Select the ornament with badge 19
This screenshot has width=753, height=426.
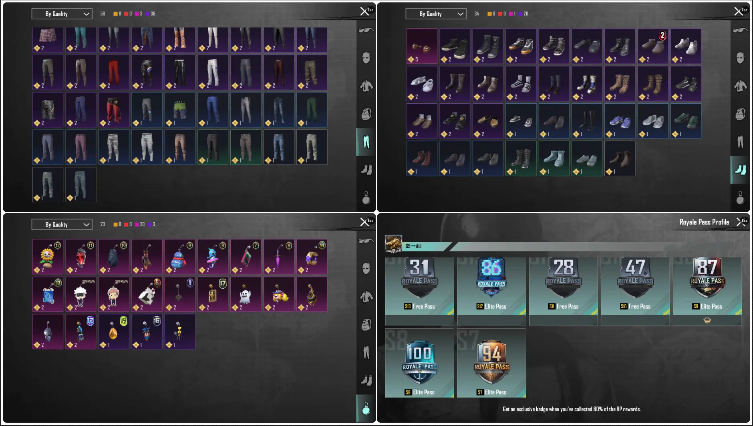(114, 332)
